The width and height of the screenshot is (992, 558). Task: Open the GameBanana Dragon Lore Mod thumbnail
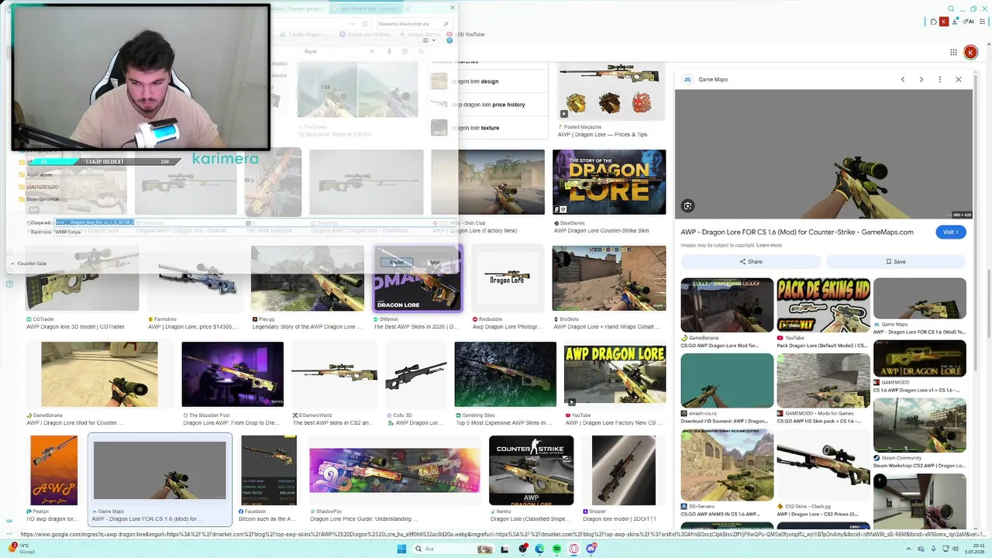pos(99,374)
